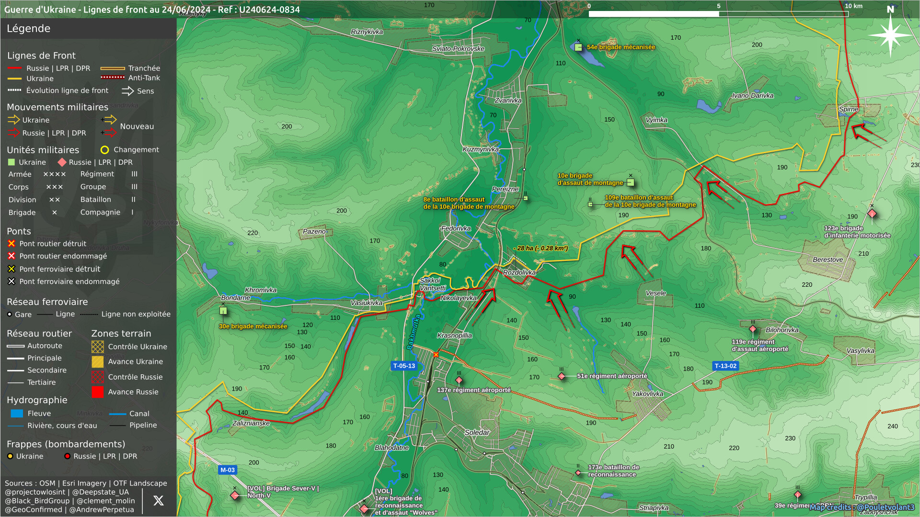Click the 137e régiment aéroporté diamond marker

click(459, 381)
